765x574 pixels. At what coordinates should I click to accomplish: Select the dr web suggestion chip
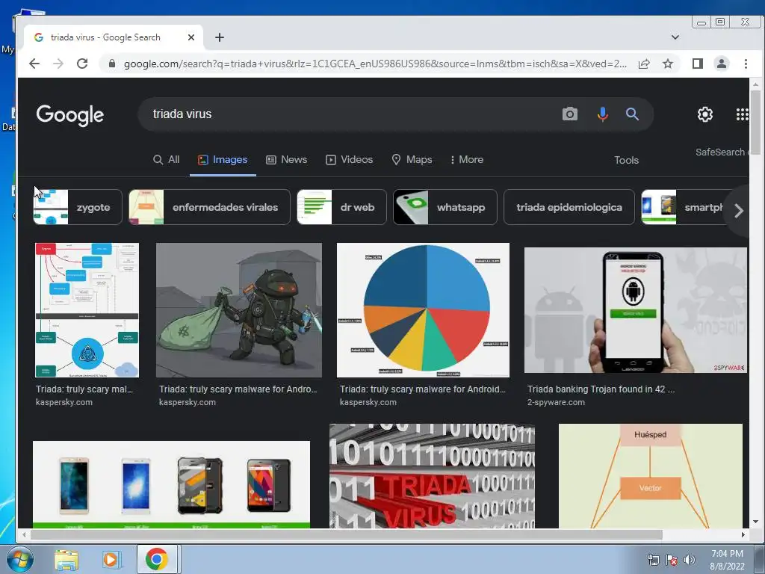click(x=341, y=207)
